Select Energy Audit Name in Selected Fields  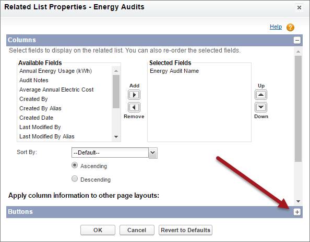tap(174, 71)
